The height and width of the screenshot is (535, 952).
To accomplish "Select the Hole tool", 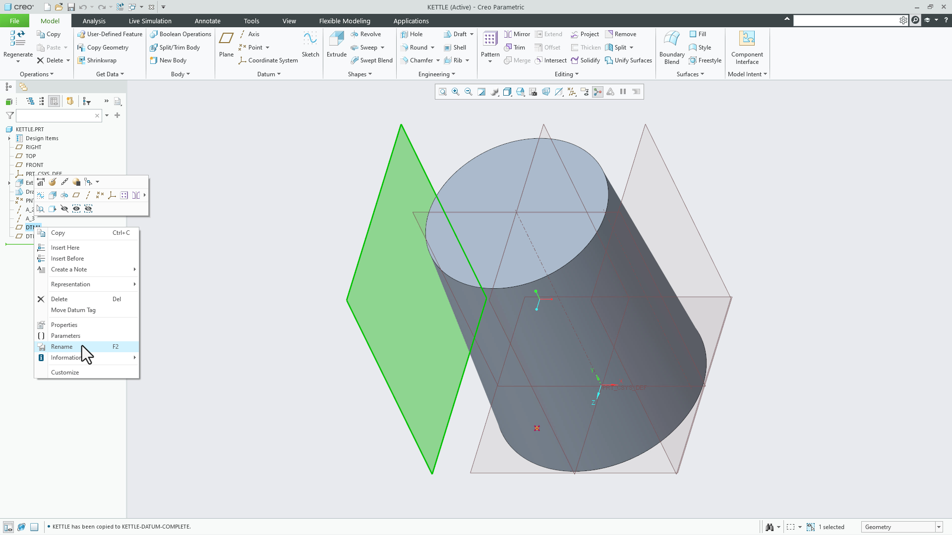I will click(x=413, y=34).
